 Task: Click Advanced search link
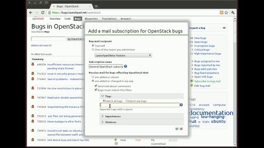pyautogui.click(x=41, y=45)
